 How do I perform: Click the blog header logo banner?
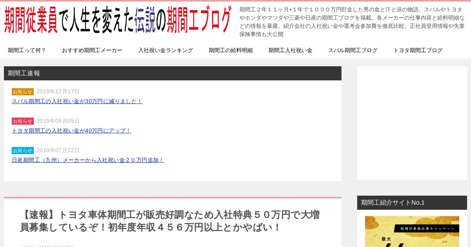(118, 20)
